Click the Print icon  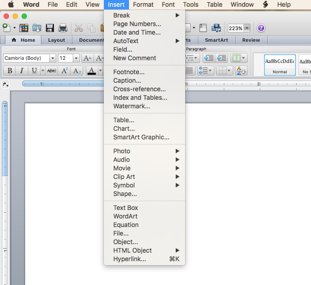63,28
